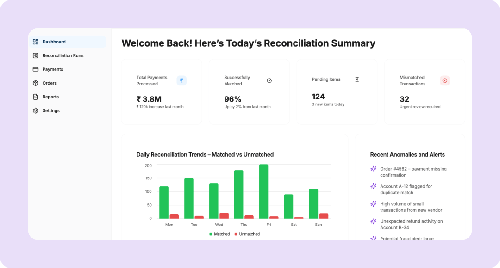Open the Reconciliation Runs menu item

(63, 56)
